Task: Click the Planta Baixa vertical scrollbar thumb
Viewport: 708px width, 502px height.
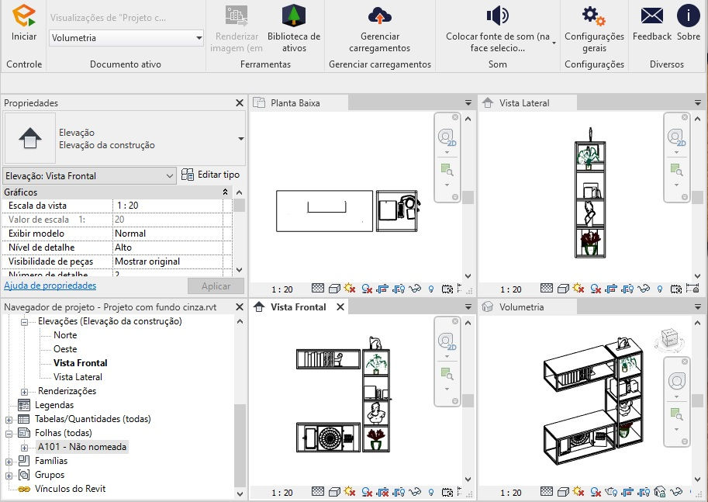Action: 468,197
